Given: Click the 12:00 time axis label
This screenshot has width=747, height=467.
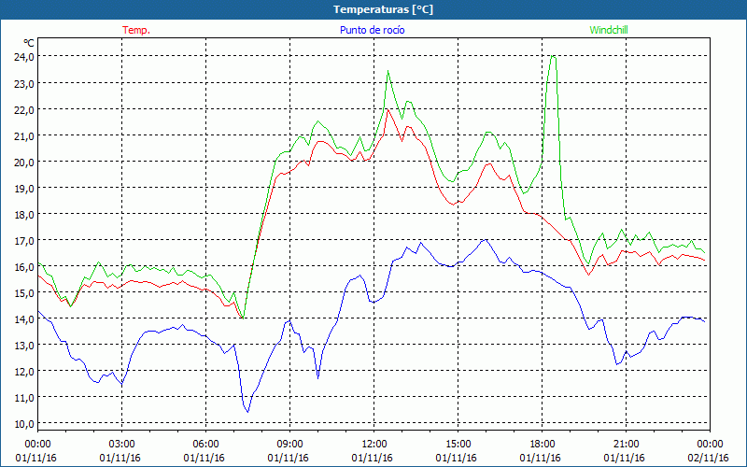Looking at the screenshot, I should pyautogui.click(x=374, y=445).
